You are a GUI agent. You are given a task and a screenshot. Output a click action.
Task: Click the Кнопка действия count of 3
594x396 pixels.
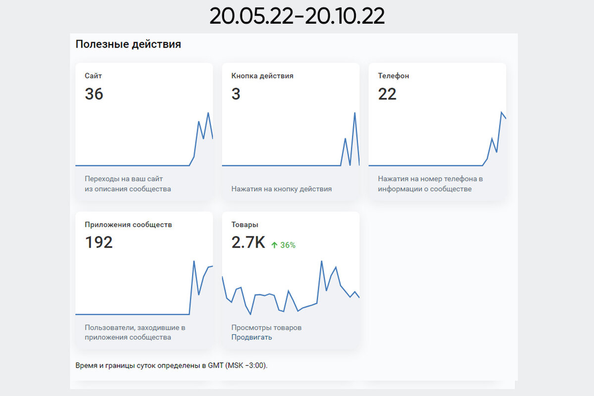236,94
